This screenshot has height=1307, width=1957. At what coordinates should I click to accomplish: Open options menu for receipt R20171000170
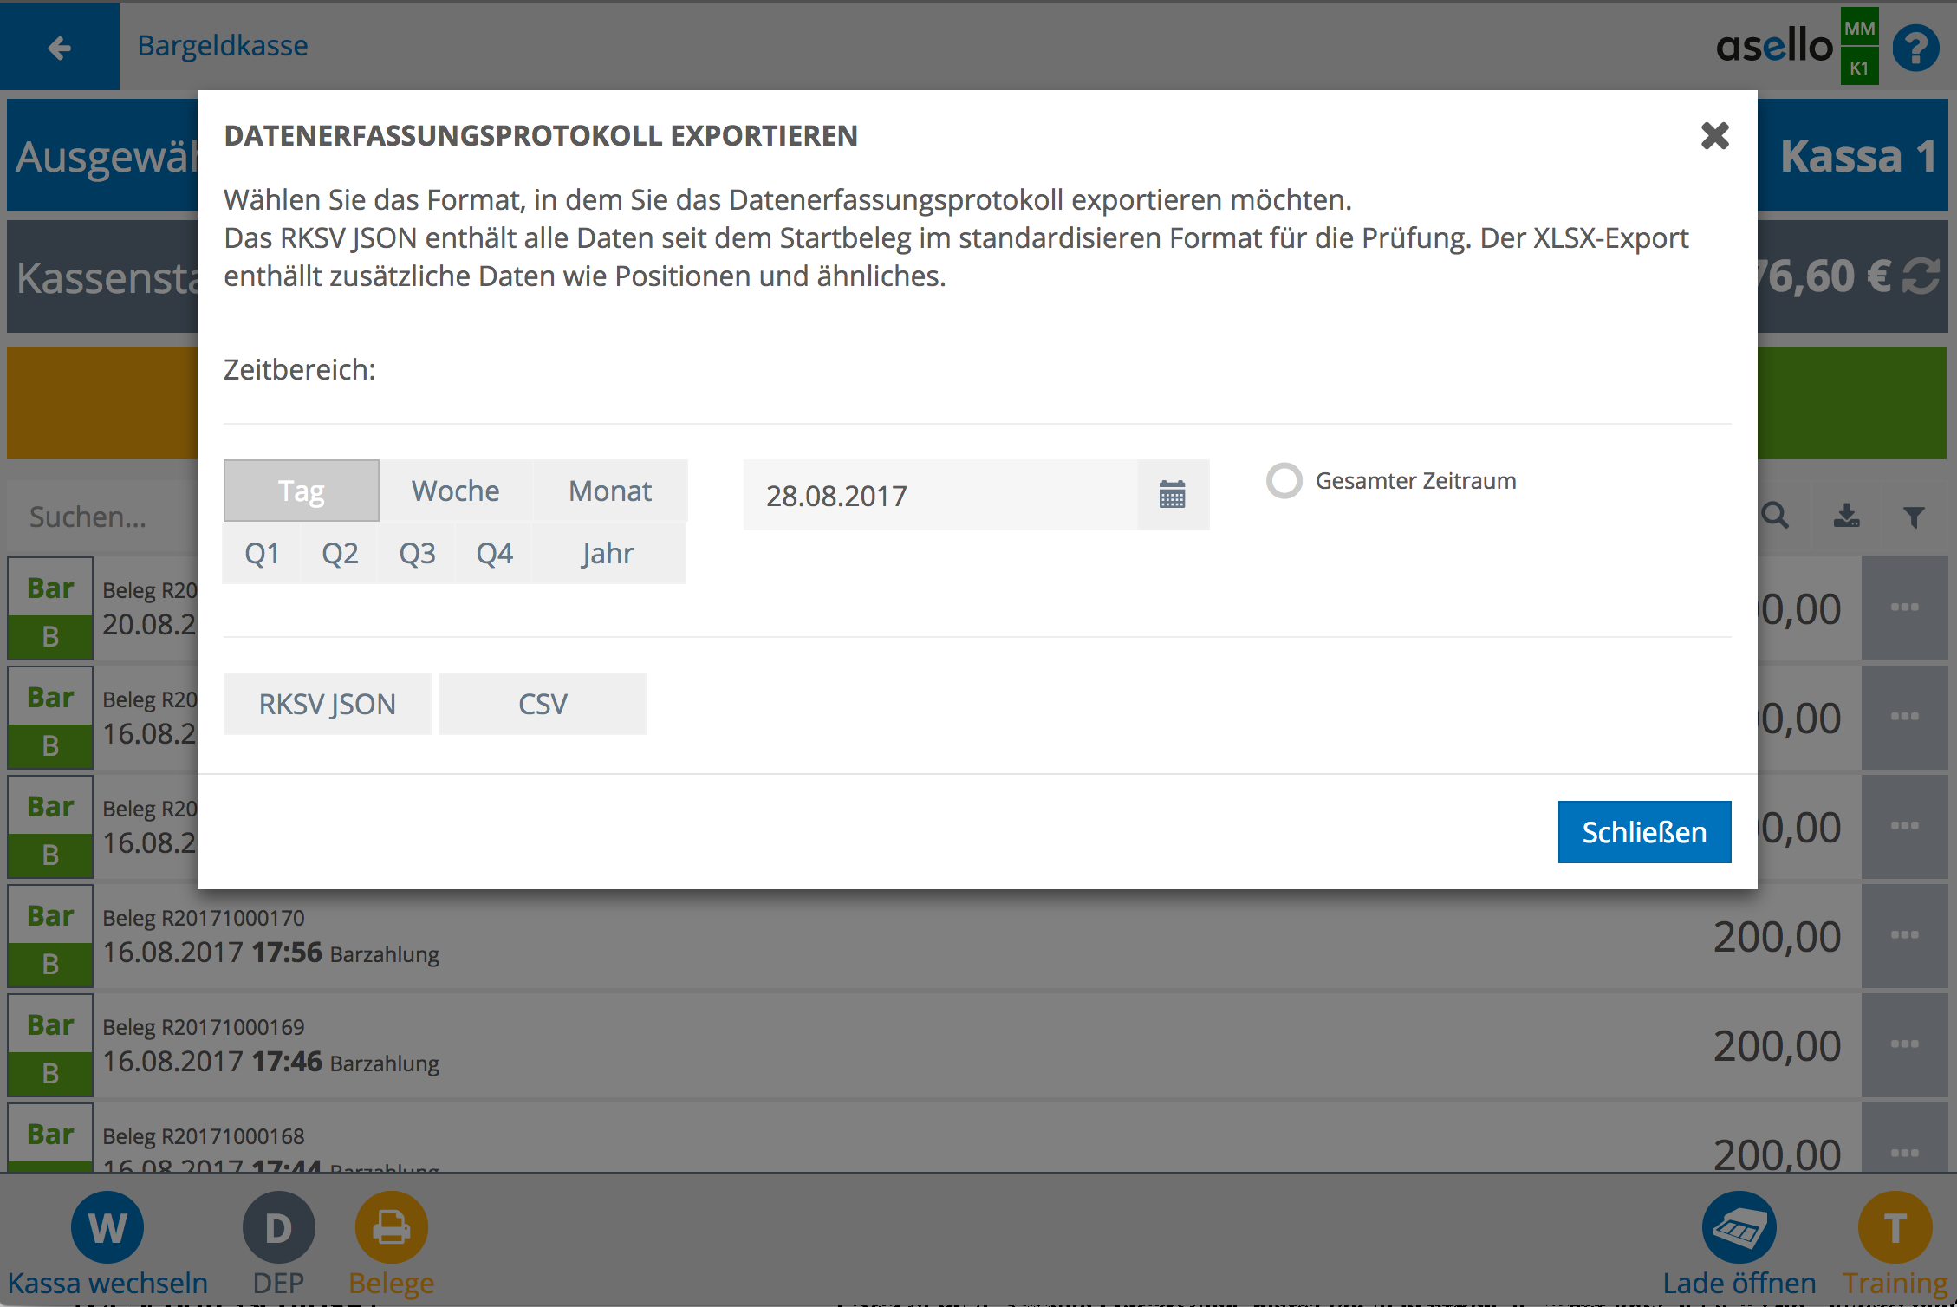[x=1904, y=935]
